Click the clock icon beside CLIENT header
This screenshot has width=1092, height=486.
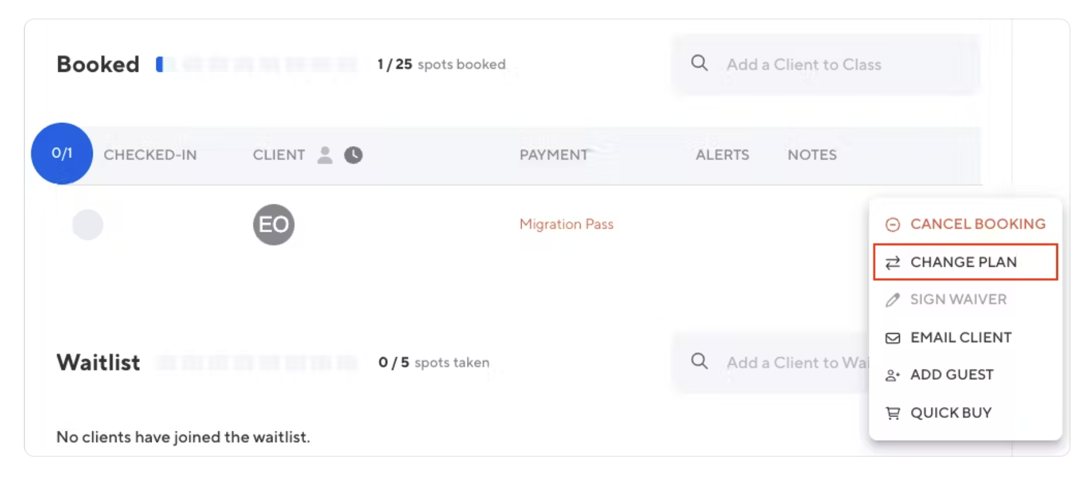353,155
